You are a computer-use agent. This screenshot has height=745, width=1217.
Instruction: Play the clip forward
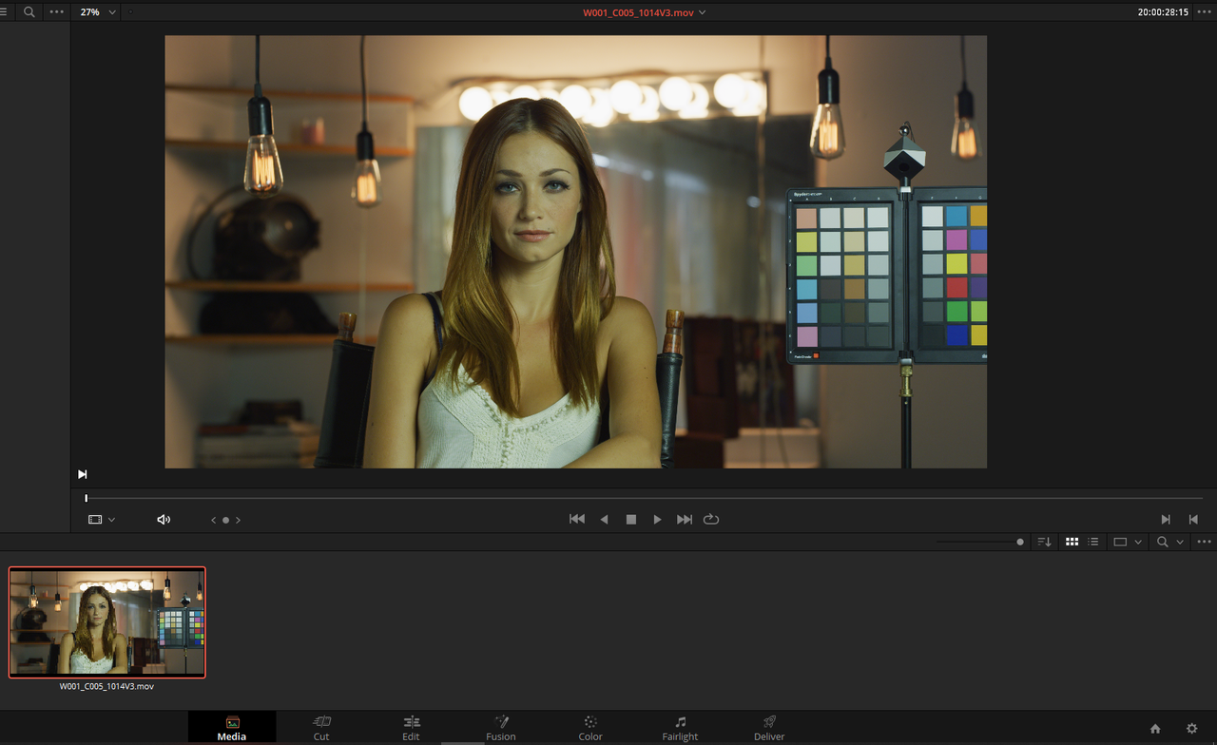pos(657,520)
